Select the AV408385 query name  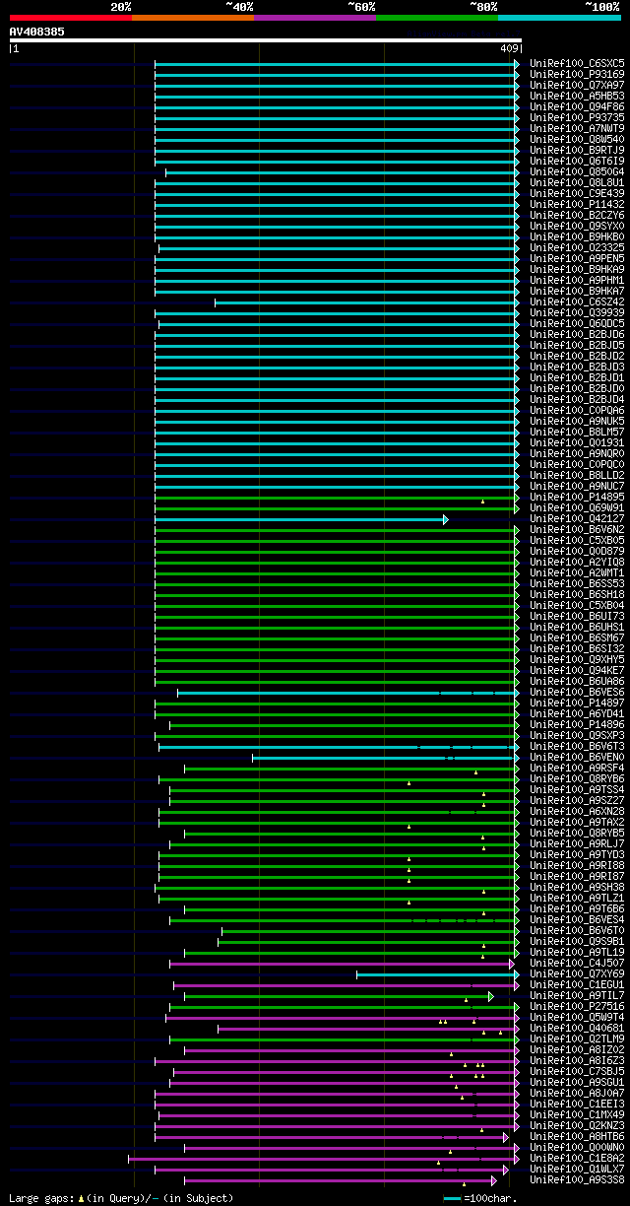point(37,32)
